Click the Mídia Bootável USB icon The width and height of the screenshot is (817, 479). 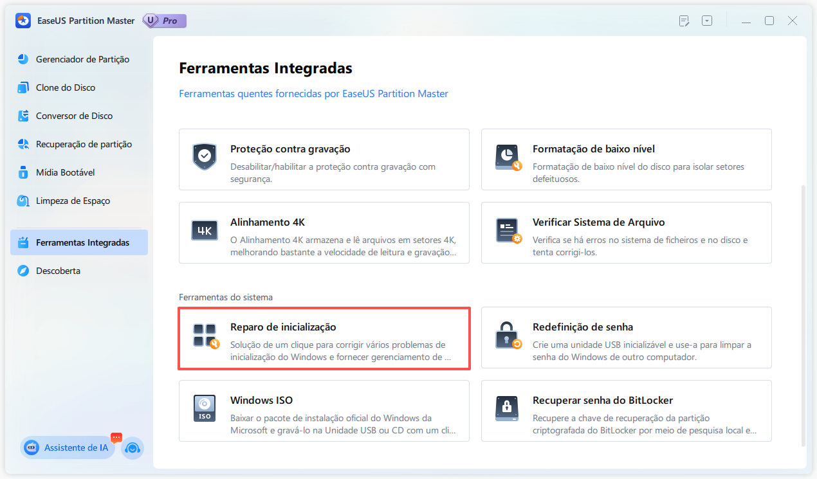23,172
